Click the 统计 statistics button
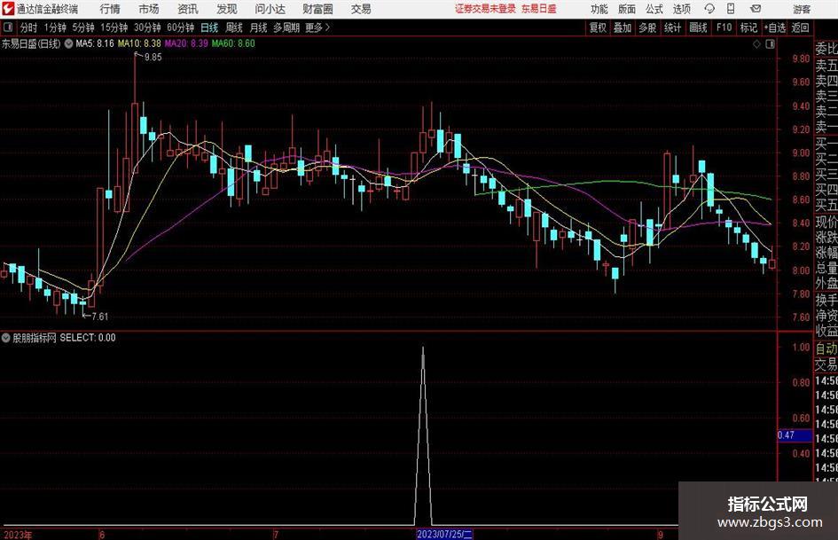The height and width of the screenshot is (540, 838). click(672, 27)
